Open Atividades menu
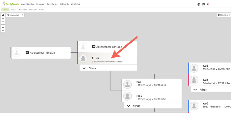The image size is (231, 113). [x=75, y=4]
